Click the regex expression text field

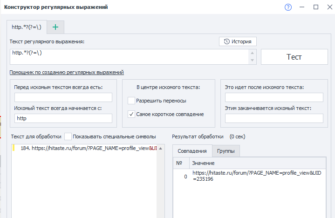[x=128, y=57]
